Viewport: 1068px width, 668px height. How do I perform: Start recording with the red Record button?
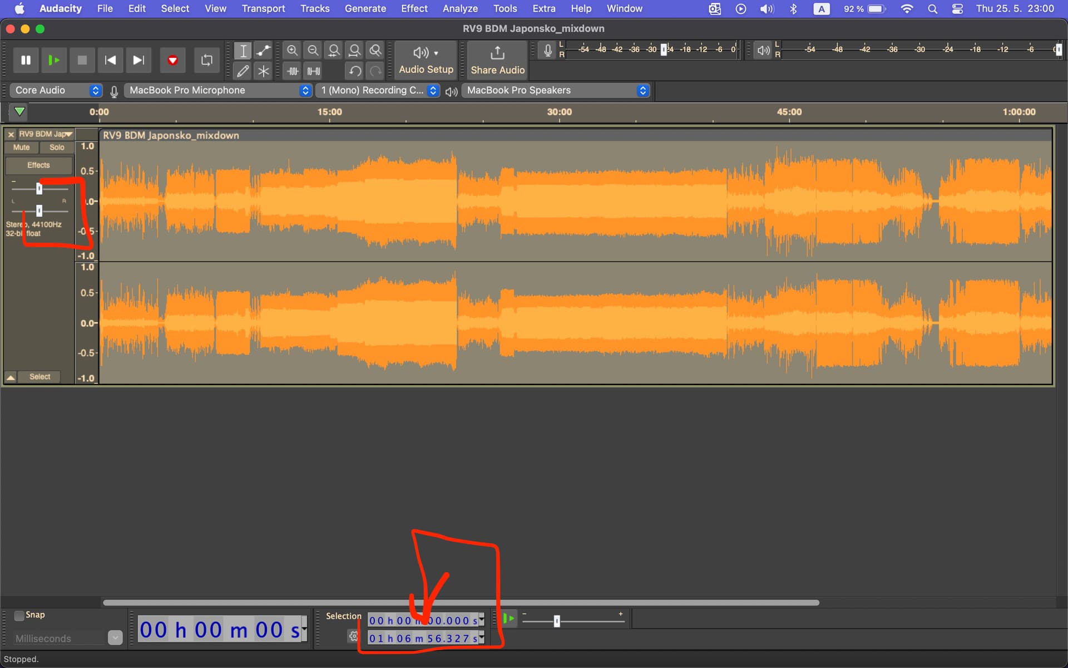coord(172,60)
